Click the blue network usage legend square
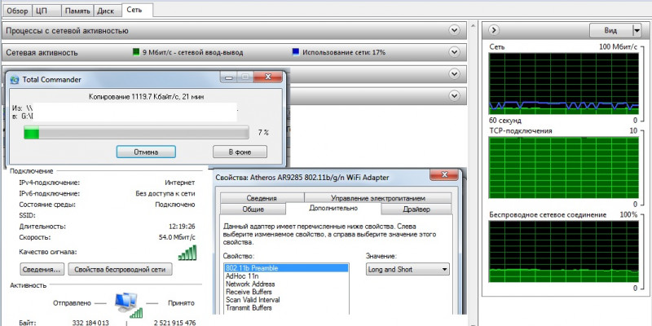 pos(295,52)
